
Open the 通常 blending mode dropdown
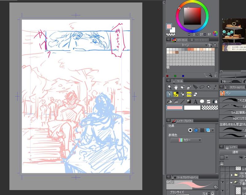coord(233,152)
